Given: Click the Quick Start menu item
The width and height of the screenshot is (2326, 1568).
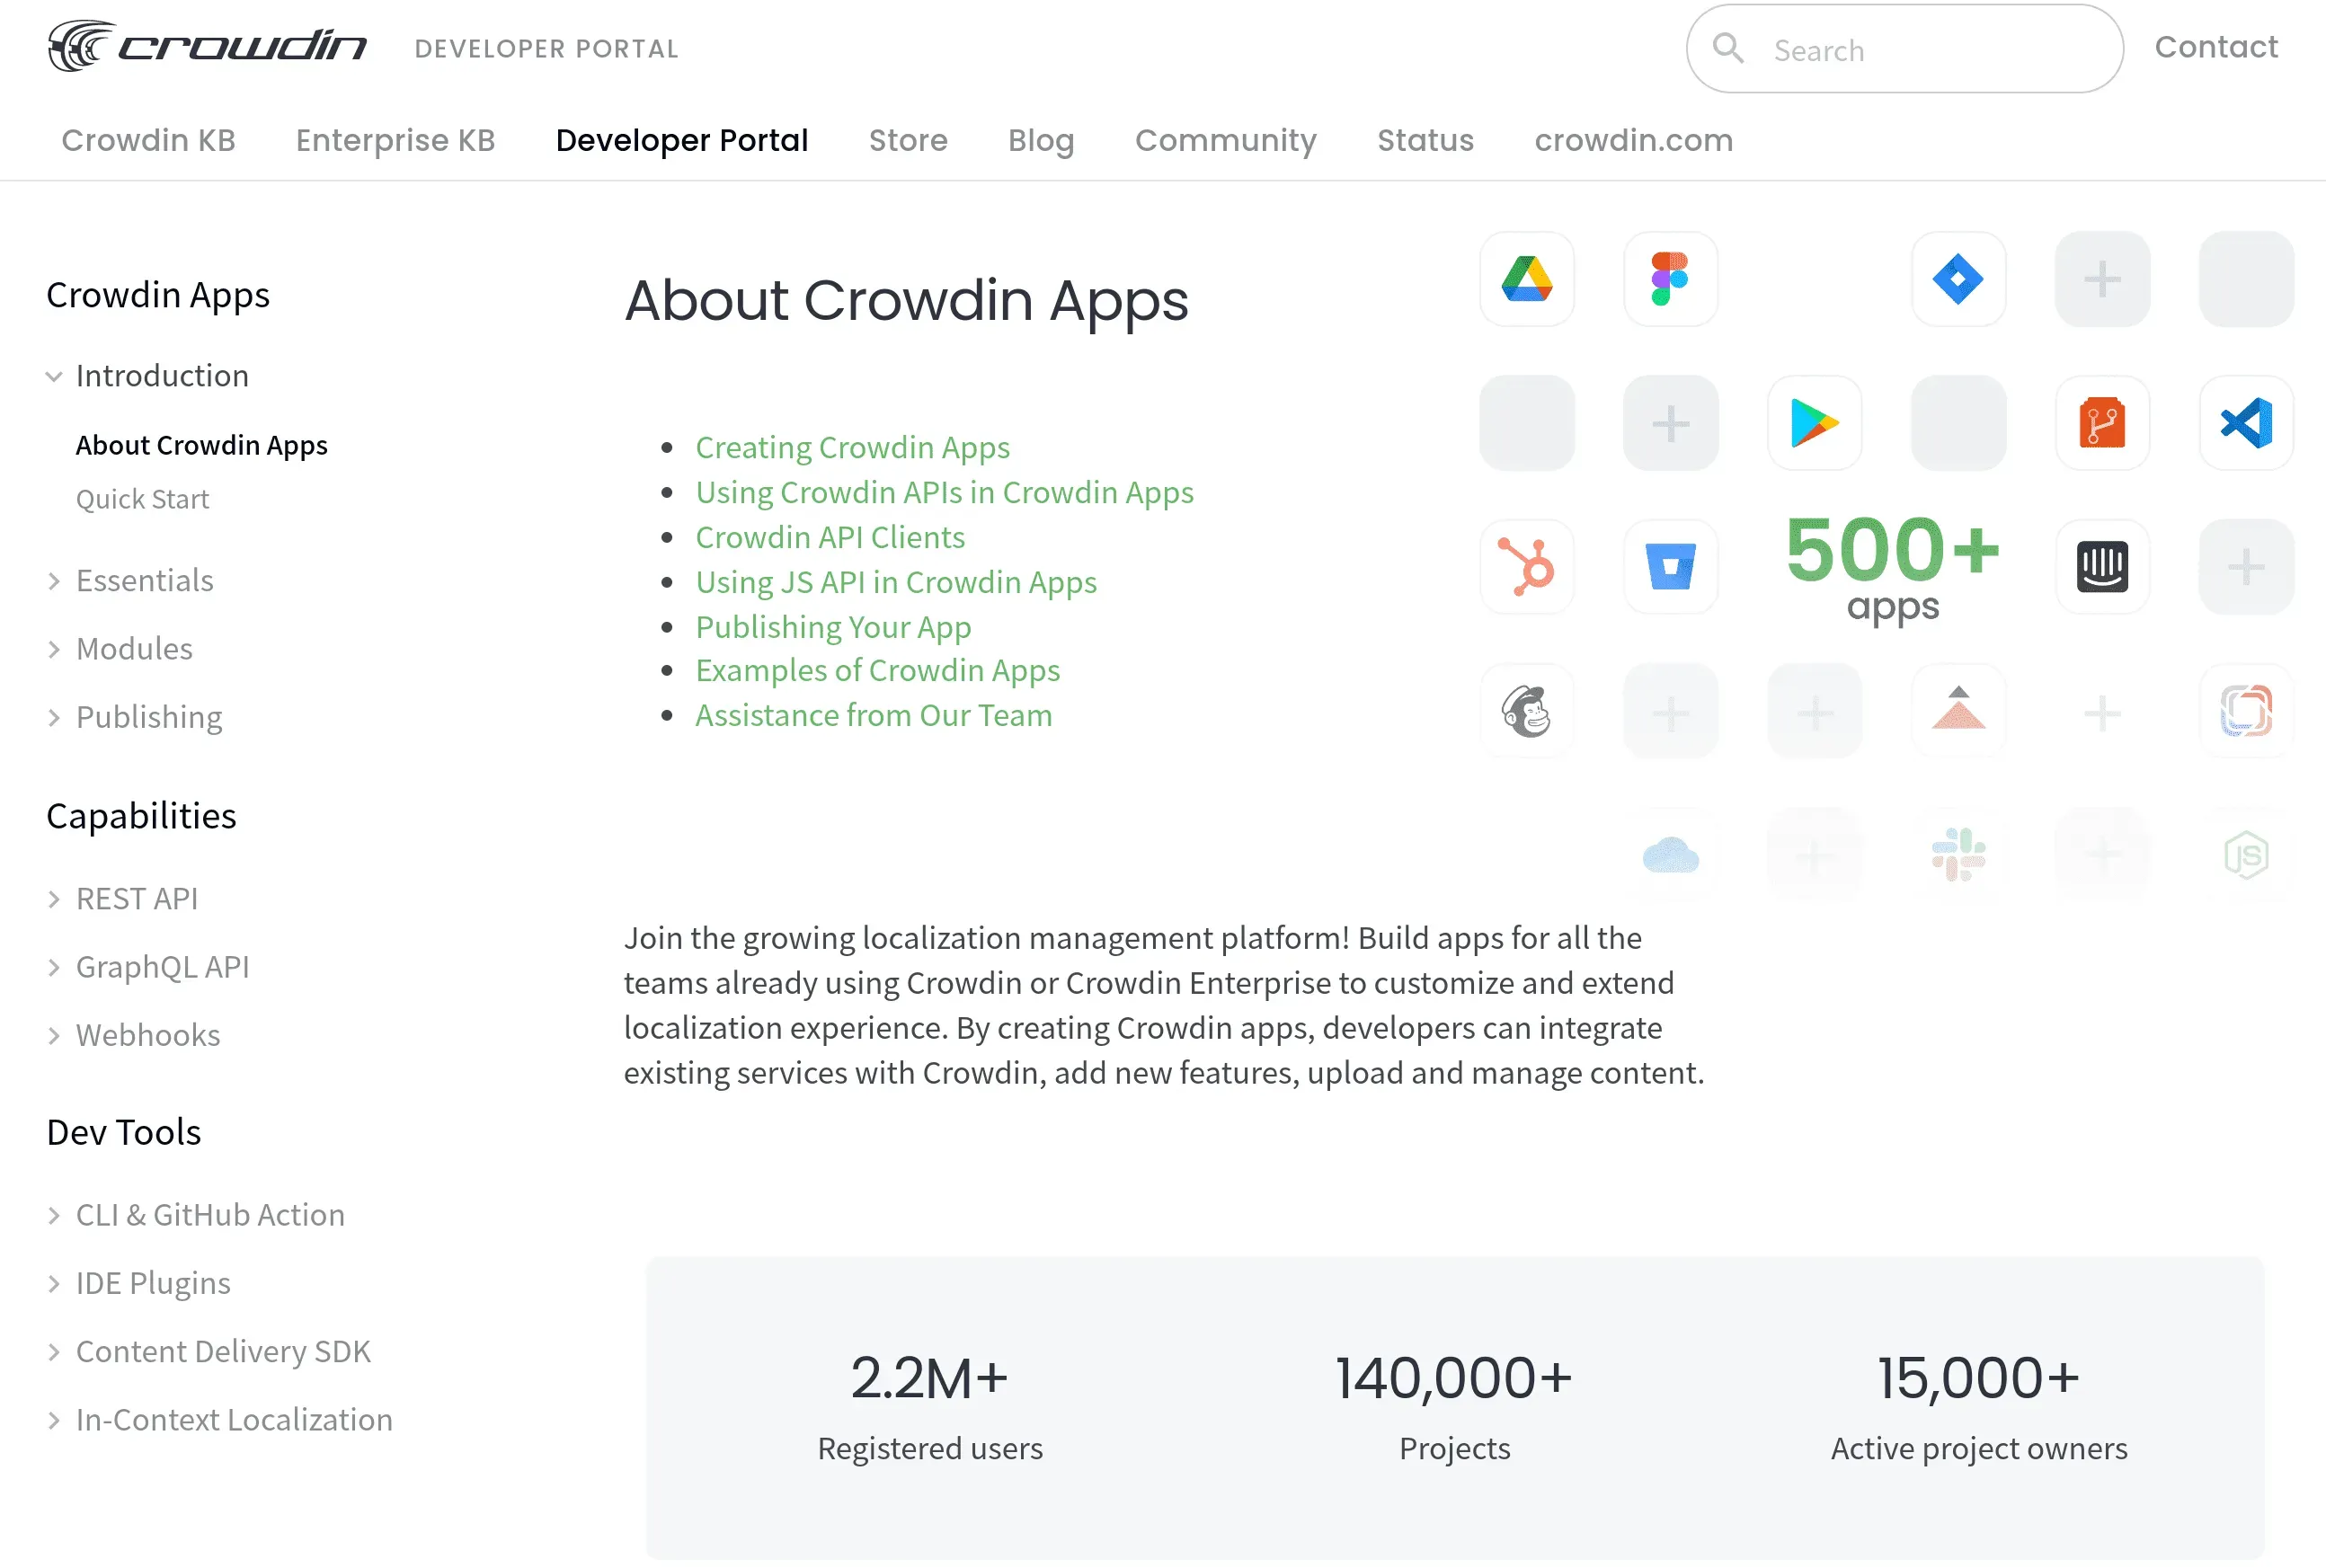Looking at the screenshot, I should click(140, 499).
